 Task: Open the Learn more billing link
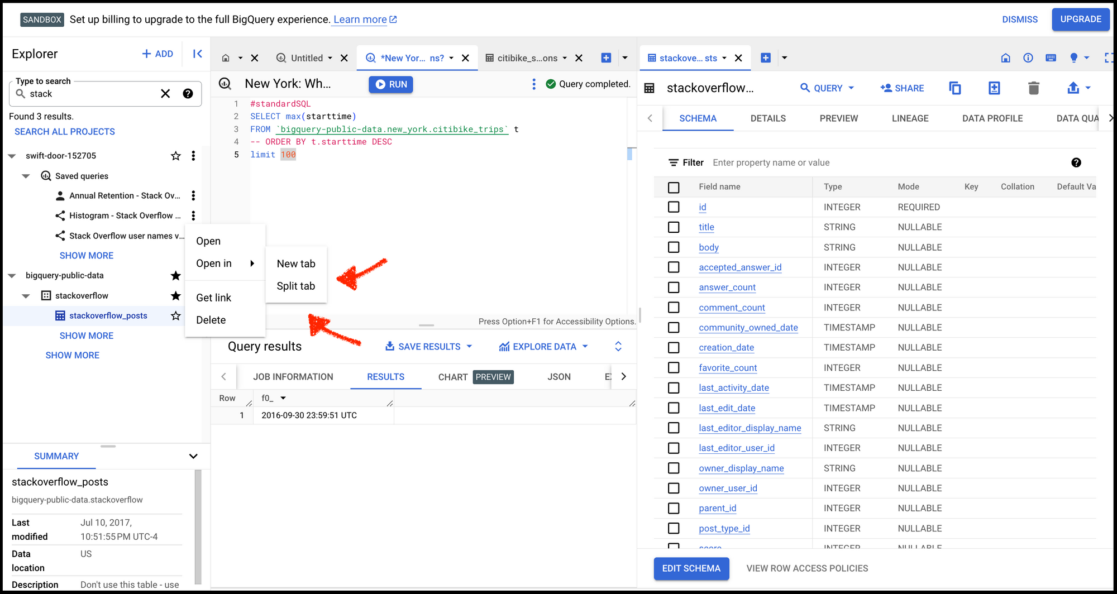(x=365, y=20)
